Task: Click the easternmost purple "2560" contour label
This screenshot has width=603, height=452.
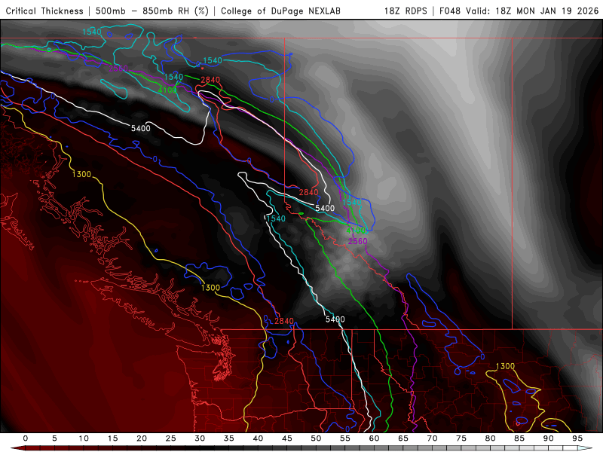Action: 357,241
